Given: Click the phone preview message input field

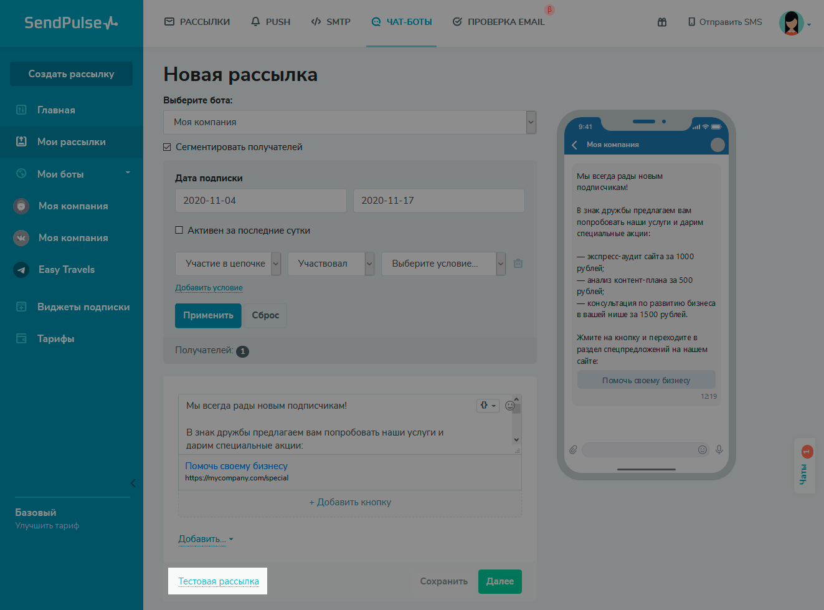Looking at the screenshot, I should point(646,449).
